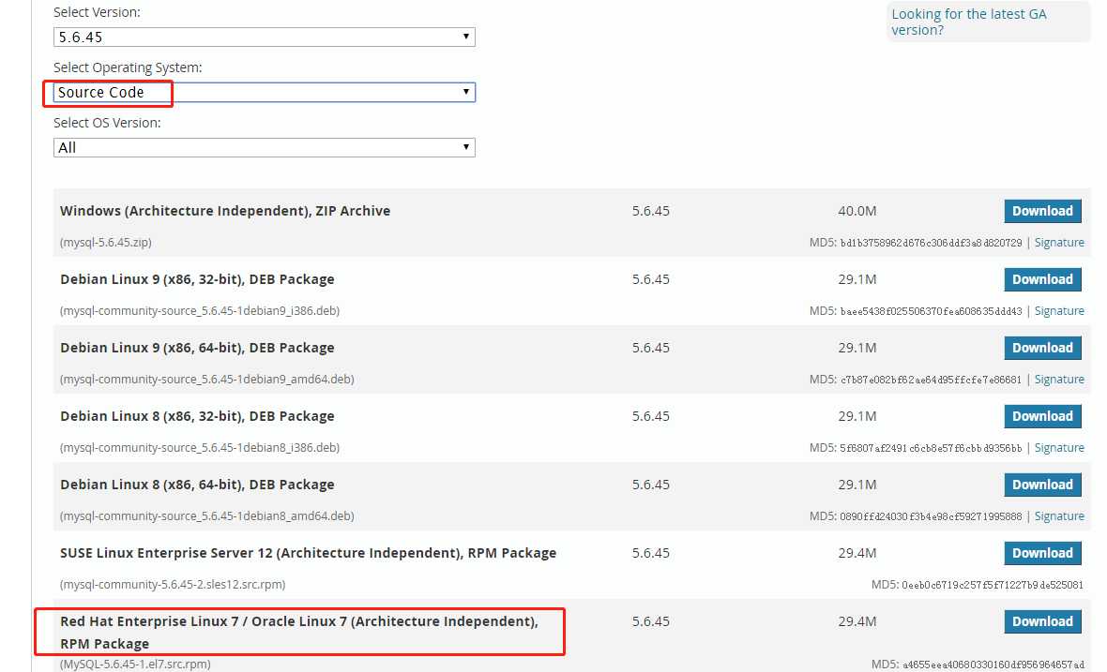Click the 29.4M size in the Red Hat row

(x=857, y=621)
